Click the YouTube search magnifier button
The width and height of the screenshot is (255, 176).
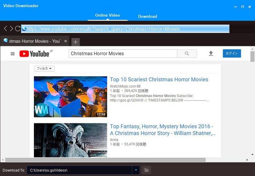click(187, 53)
